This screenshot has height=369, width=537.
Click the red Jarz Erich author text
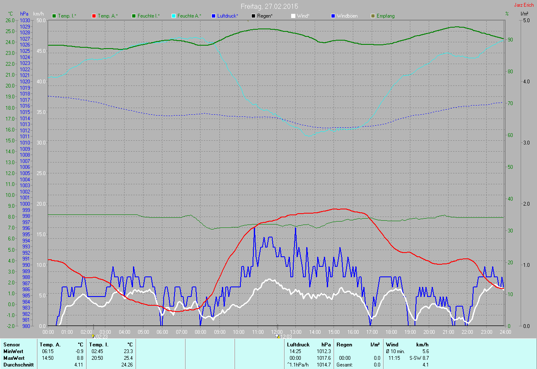coord(524,5)
